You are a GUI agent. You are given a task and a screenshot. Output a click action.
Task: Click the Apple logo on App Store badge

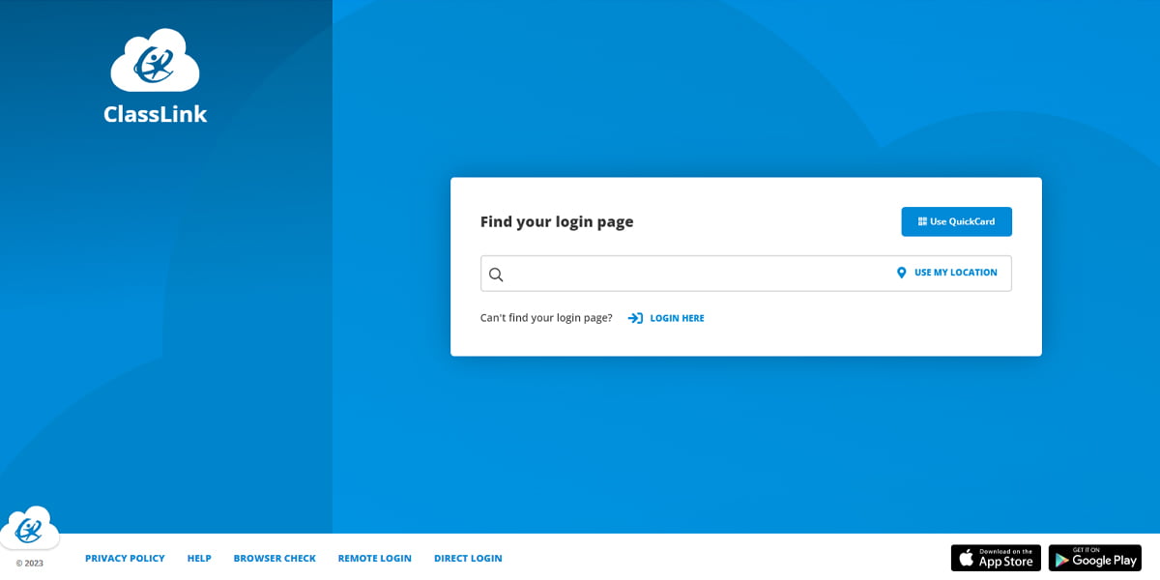(x=966, y=558)
